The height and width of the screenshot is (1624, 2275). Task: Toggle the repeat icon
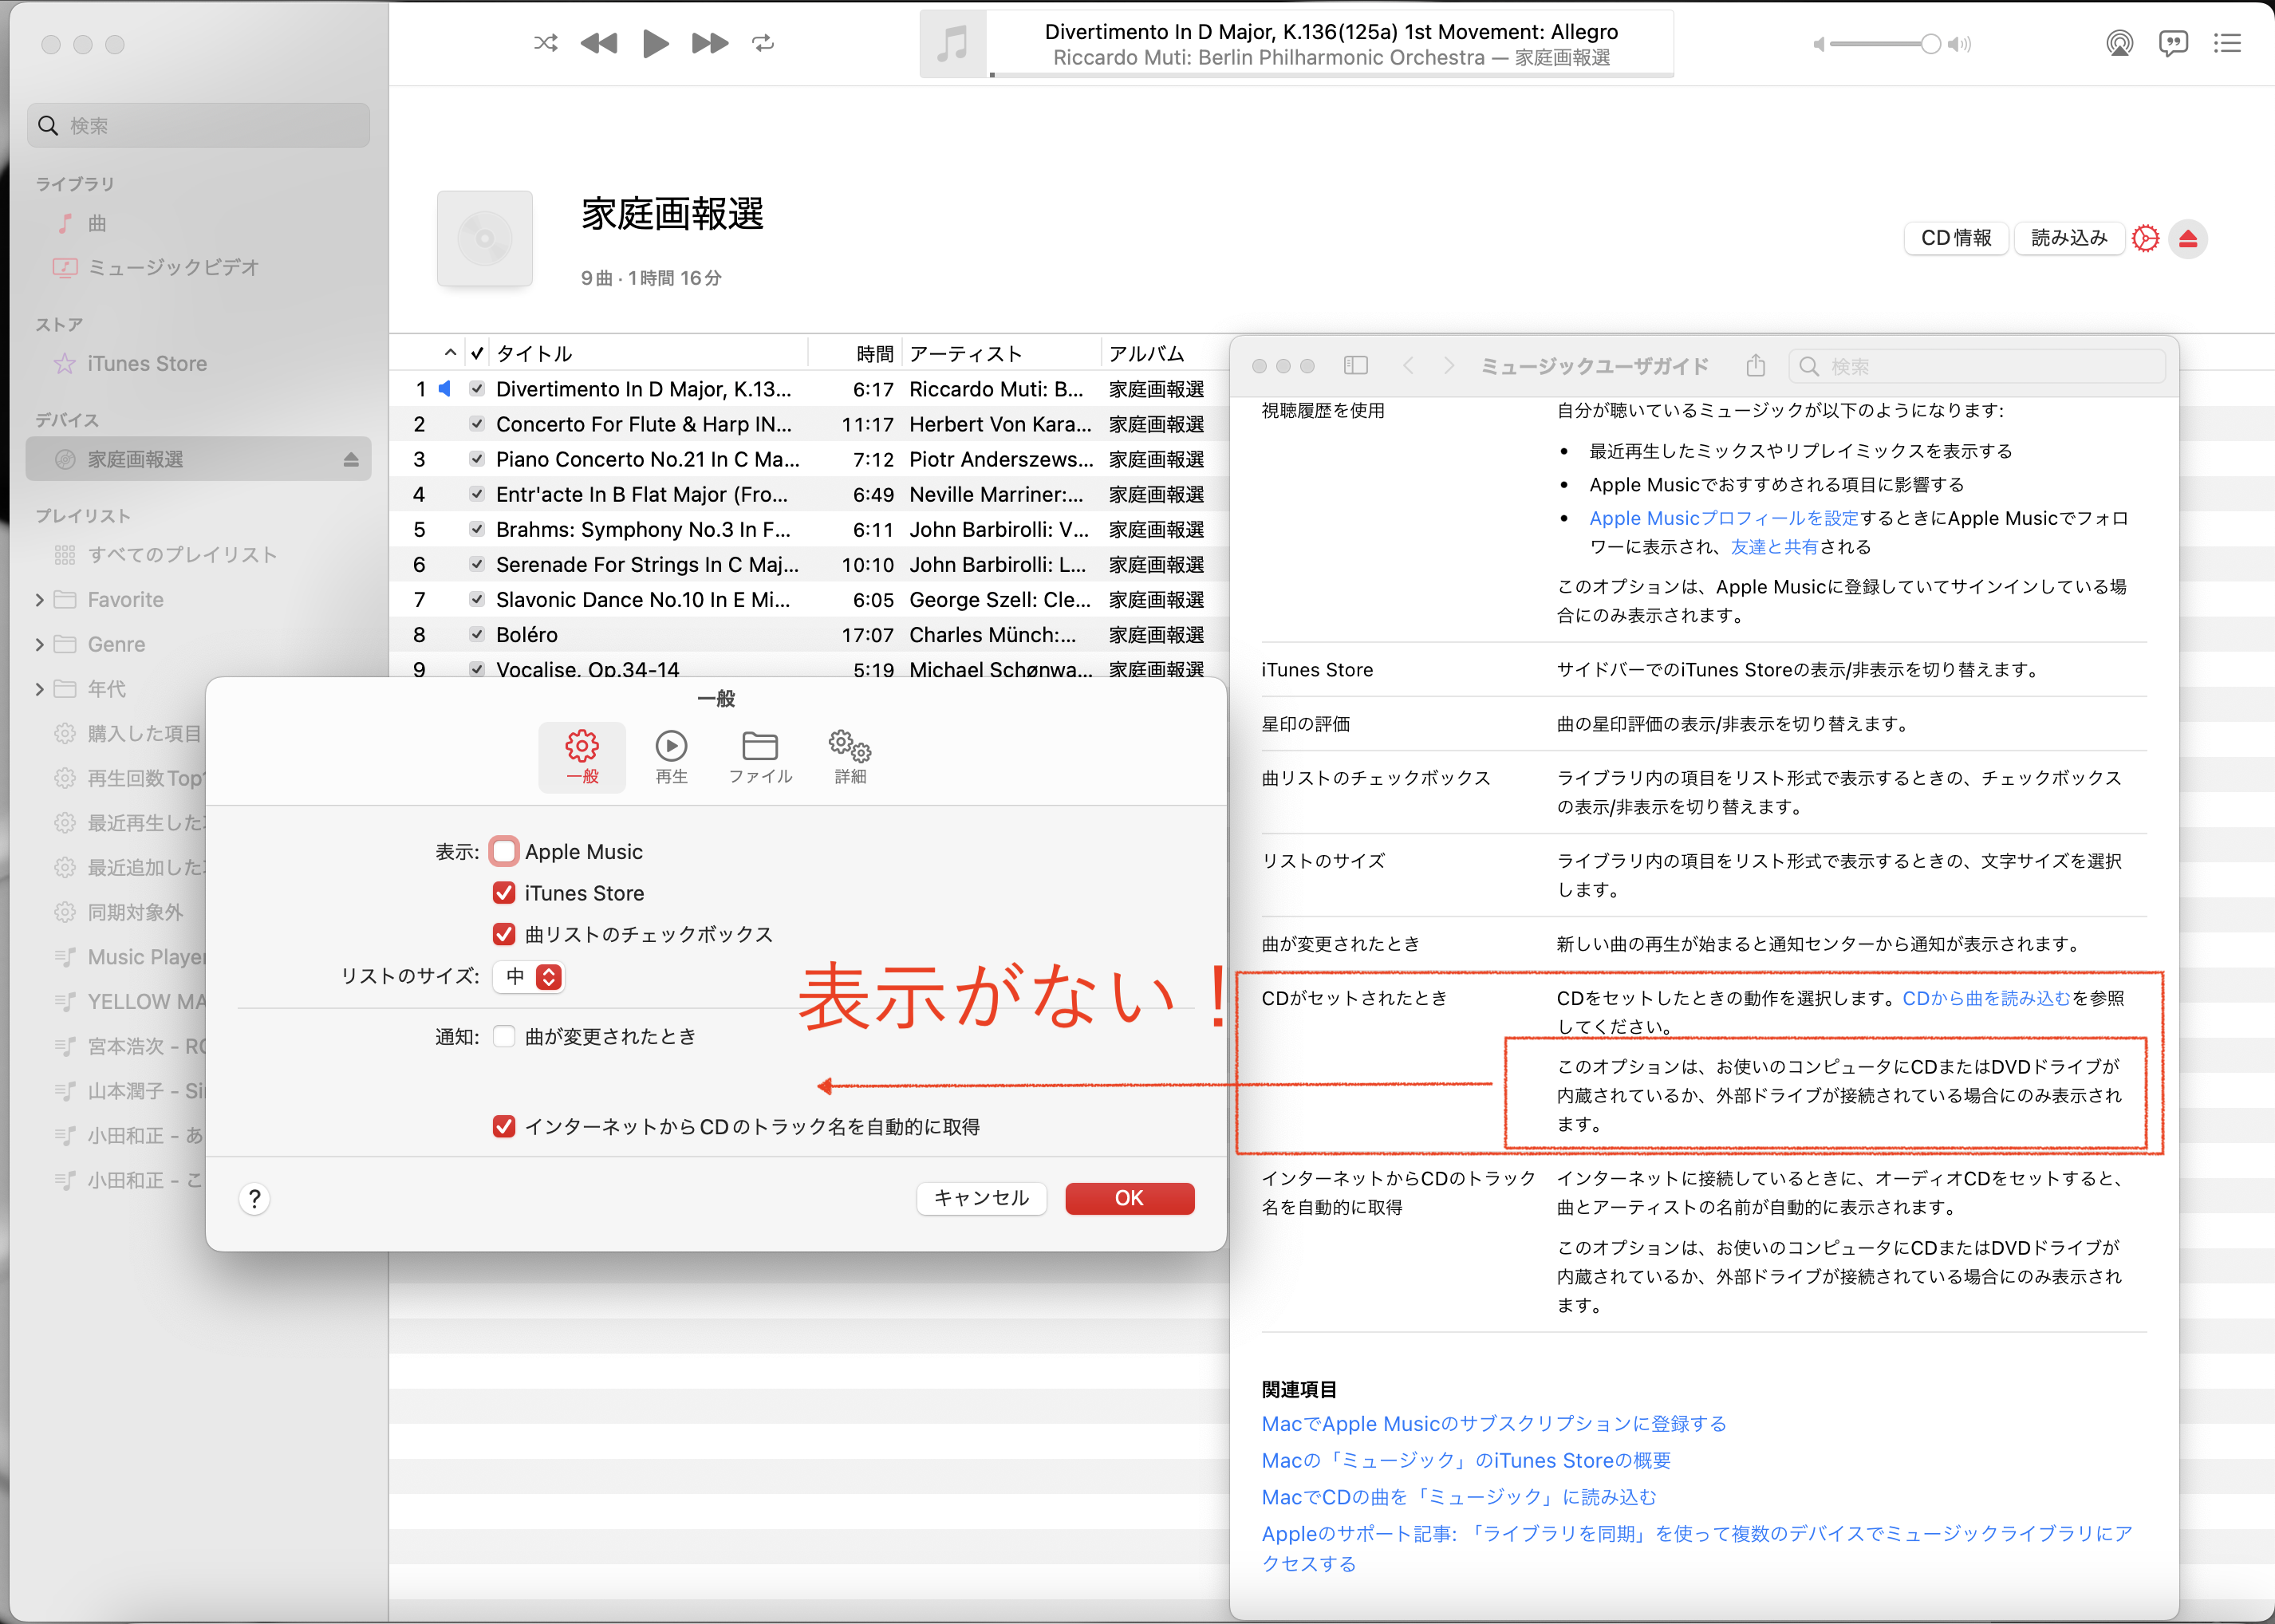pos(763,43)
